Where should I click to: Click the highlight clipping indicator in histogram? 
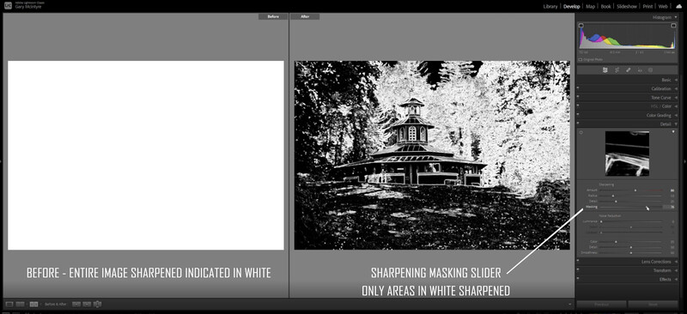click(x=674, y=26)
